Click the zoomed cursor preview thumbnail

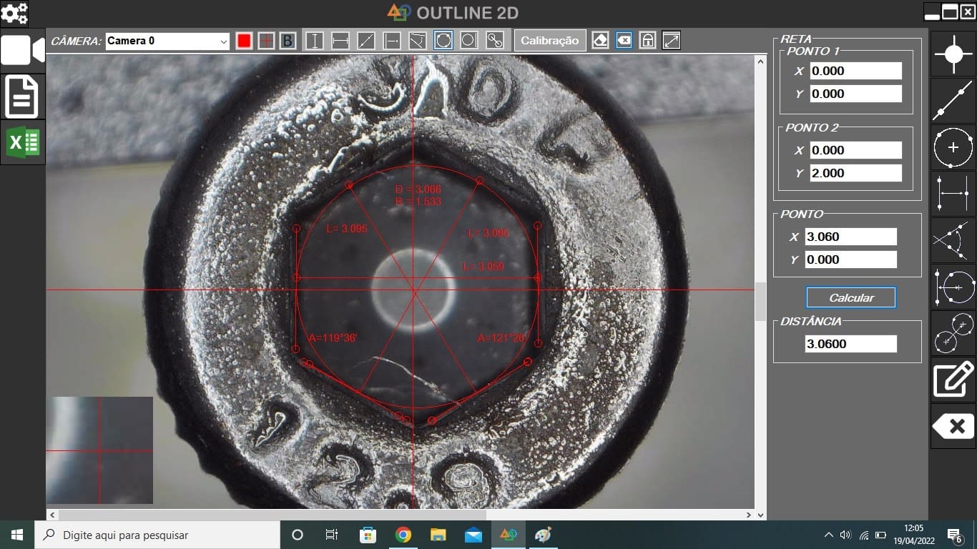(x=99, y=450)
